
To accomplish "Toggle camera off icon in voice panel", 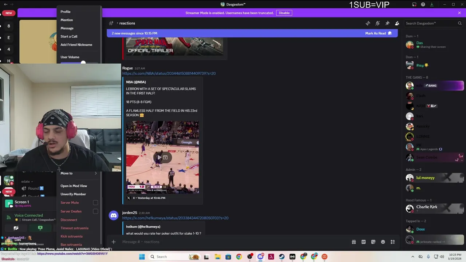I will [x=16, y=228].
